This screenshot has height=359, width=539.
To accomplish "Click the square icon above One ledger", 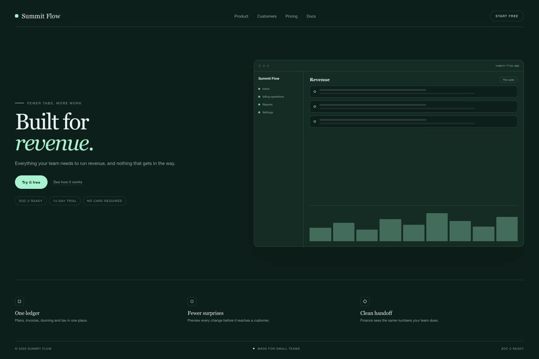I will (19, 302).
